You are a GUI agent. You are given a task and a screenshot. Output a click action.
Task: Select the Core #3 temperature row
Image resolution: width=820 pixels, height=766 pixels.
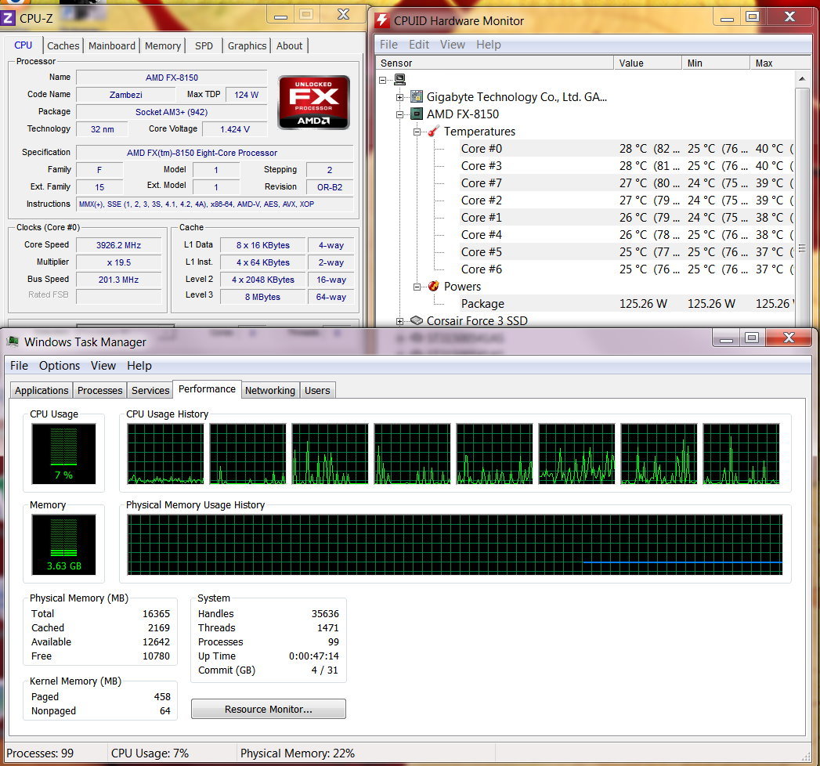(627, 166)
